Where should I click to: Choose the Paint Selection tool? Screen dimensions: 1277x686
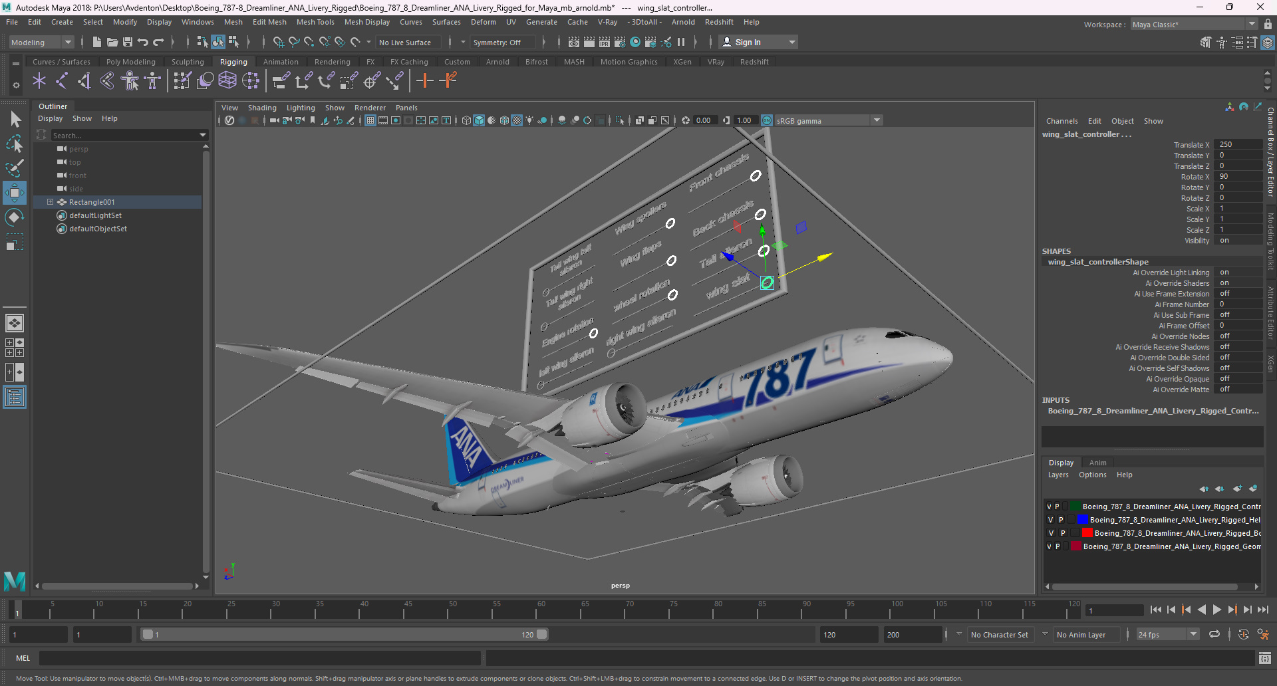(x=15, y=168)
